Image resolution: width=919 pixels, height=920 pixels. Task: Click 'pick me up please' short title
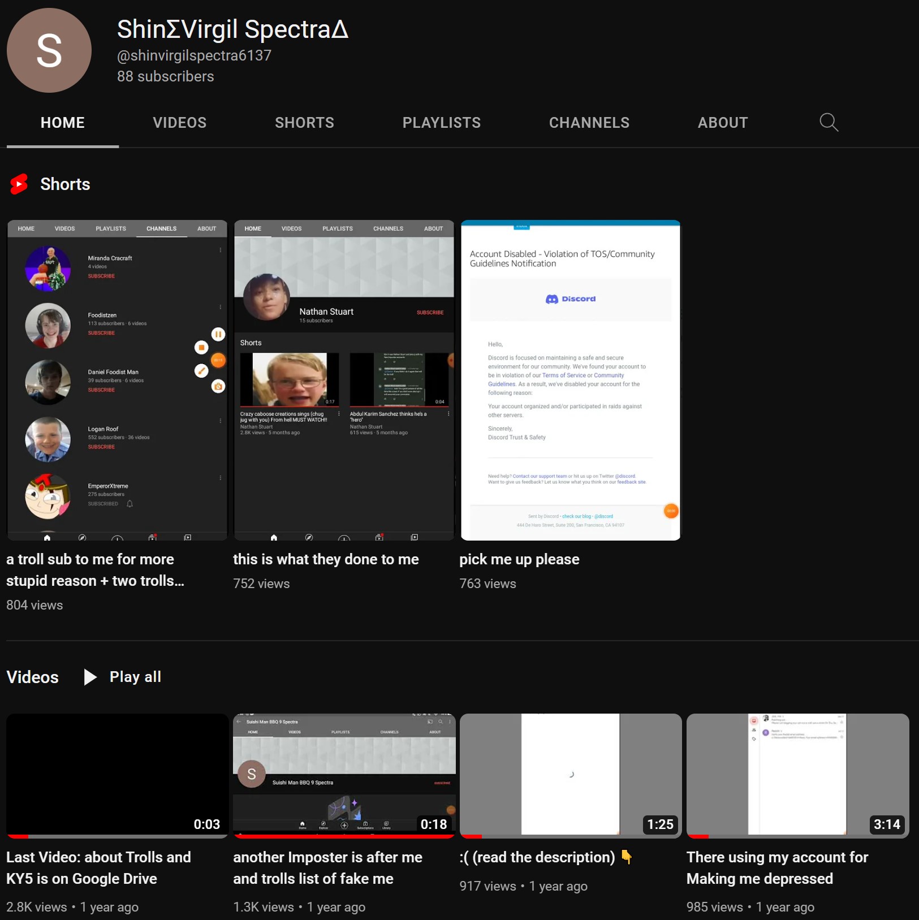(519, 559)
